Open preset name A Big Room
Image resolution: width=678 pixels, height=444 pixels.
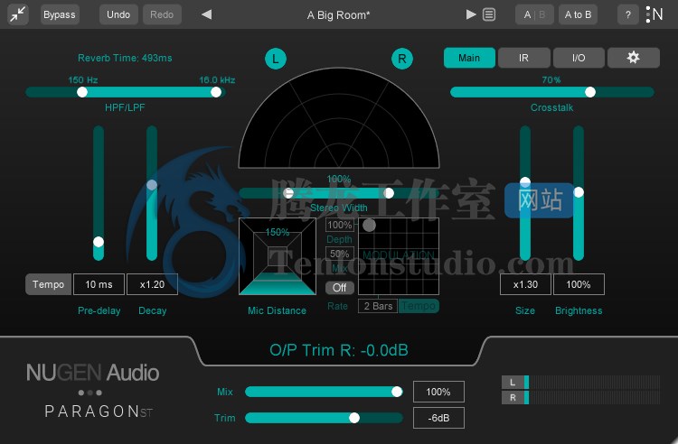pos(339,15)
